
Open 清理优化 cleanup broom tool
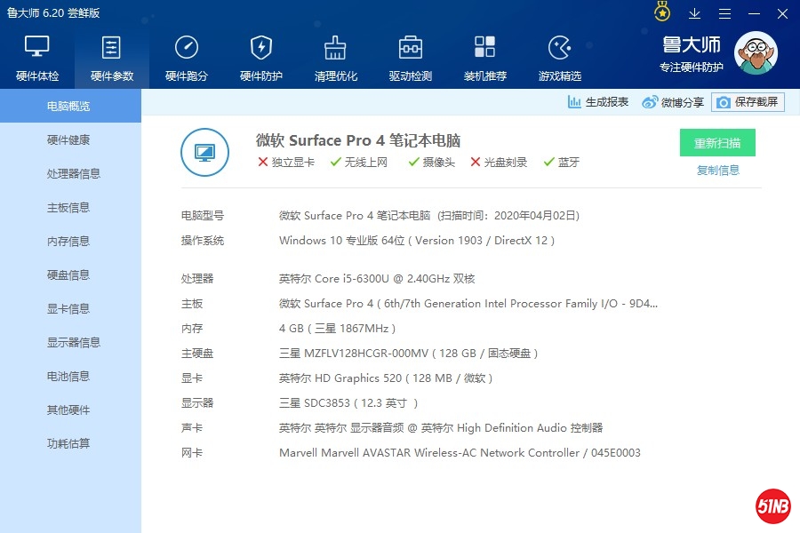click(x=336, y=58)
